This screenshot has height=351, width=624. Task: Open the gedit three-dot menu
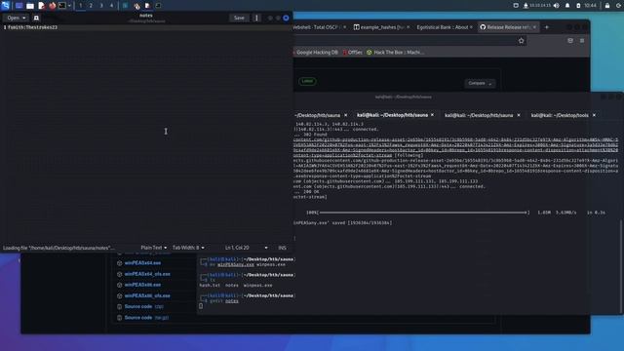click(x=256, y=18)
